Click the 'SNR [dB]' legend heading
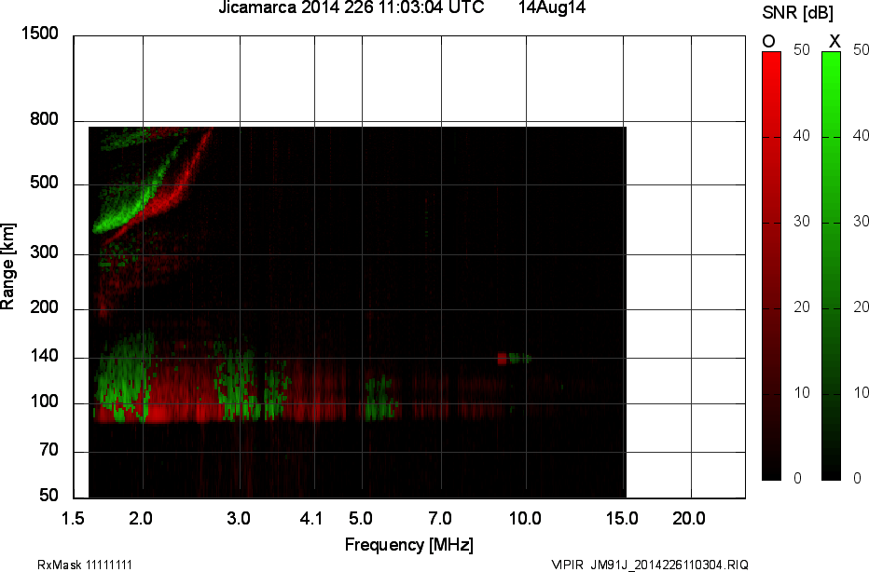 (797, 12)
